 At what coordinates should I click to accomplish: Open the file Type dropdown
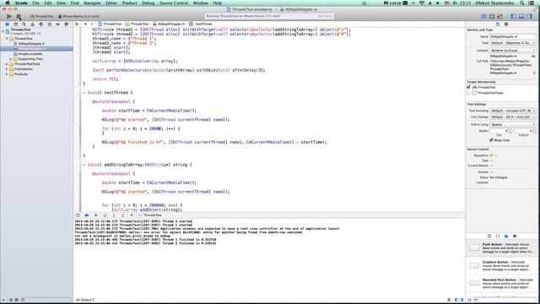click(x=513, y=43)
